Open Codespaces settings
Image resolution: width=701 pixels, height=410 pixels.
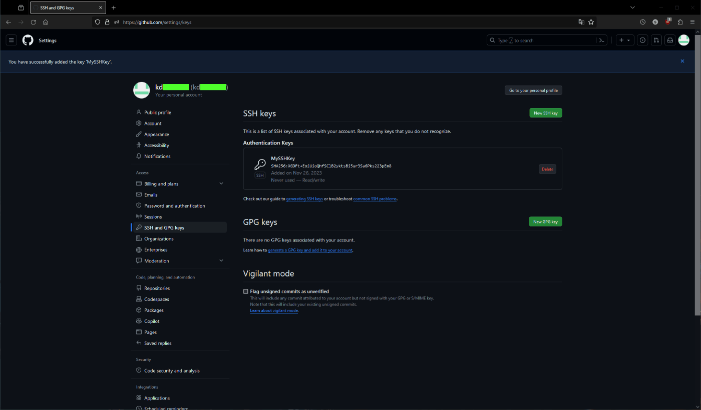(x=156, y=299)
